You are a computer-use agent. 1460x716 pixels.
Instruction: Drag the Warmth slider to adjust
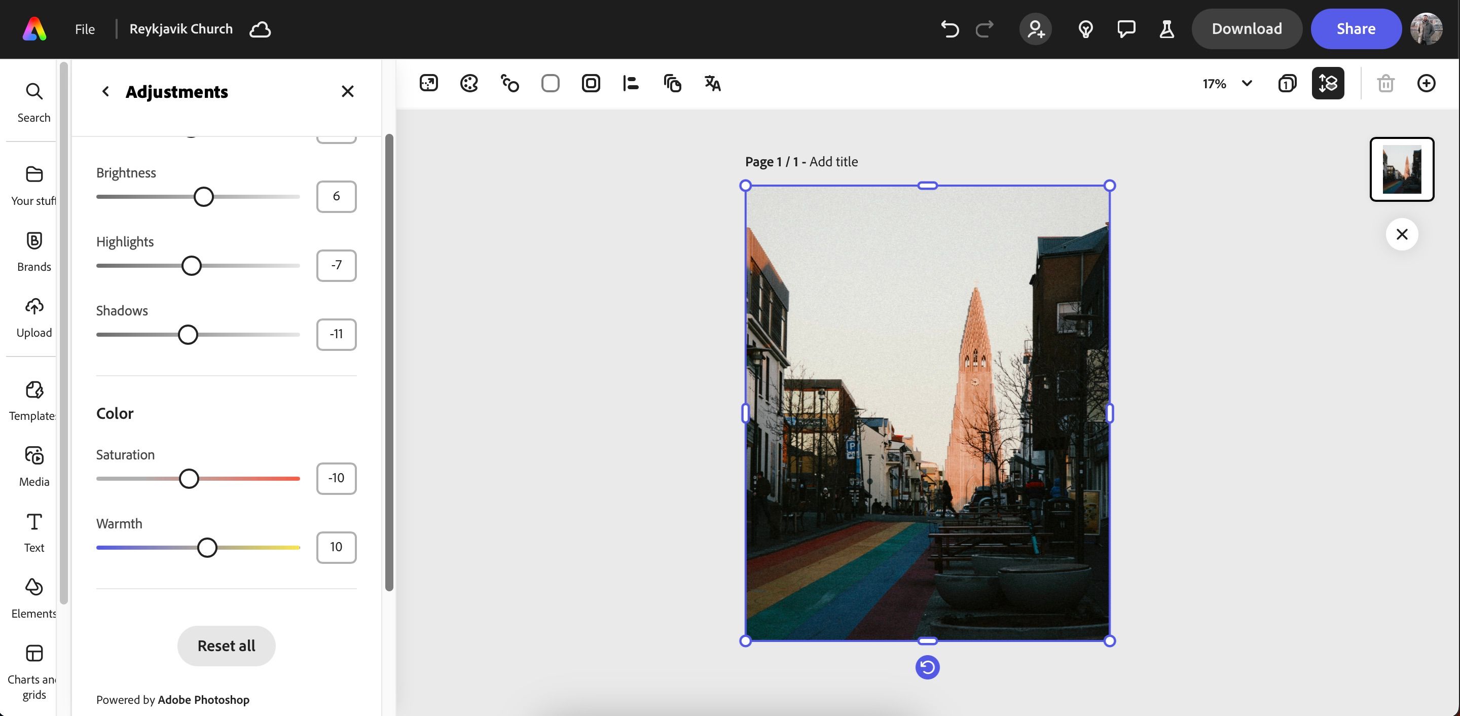click(x=207, y=547)
